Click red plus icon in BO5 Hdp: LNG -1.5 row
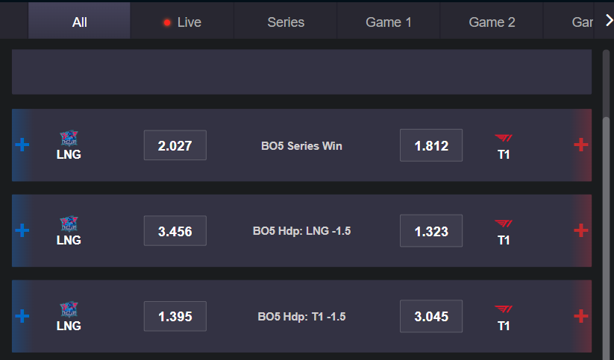Viewport: 614px width, 360px height. click(581, 230)
